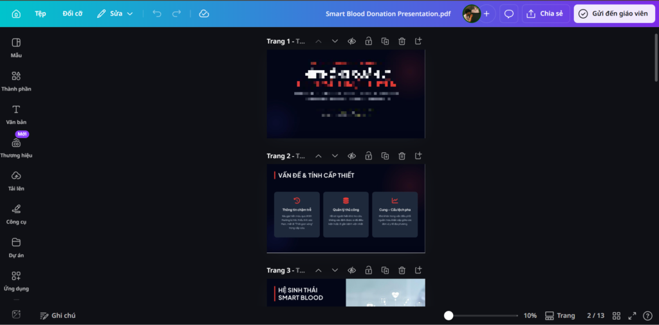Open the Tệp file menu
The width and height of the screenshot is (659, 325).
click(x=41, y=13)
